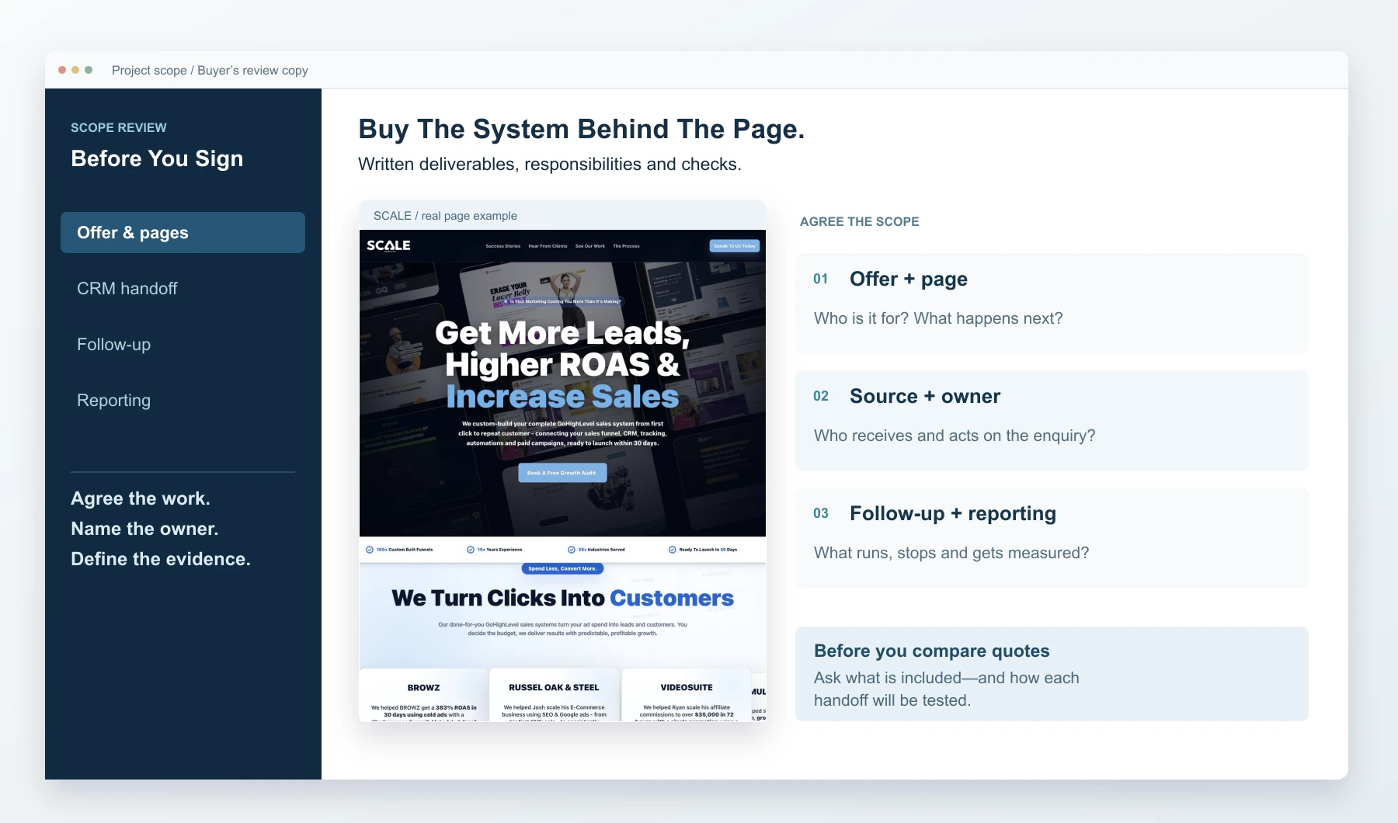Click the SCOPE REVIEW label in the sidebar
The width and height of the screenshot is (1398, 823).
[119, 127]
